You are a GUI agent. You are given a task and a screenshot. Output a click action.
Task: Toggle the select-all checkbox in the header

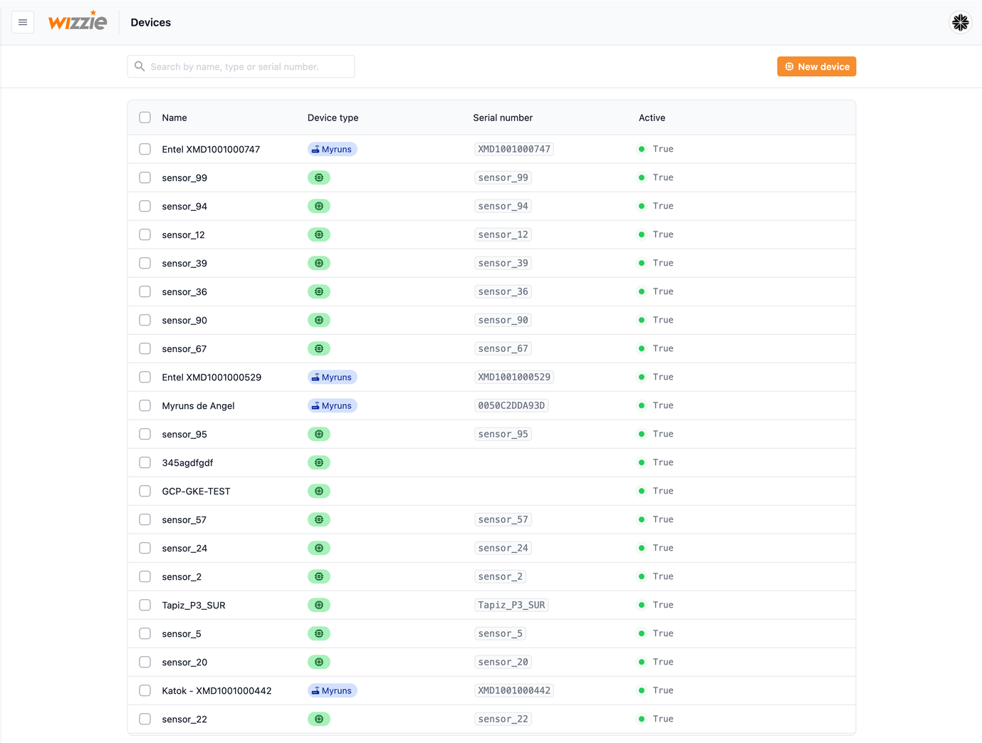(145, 118)
